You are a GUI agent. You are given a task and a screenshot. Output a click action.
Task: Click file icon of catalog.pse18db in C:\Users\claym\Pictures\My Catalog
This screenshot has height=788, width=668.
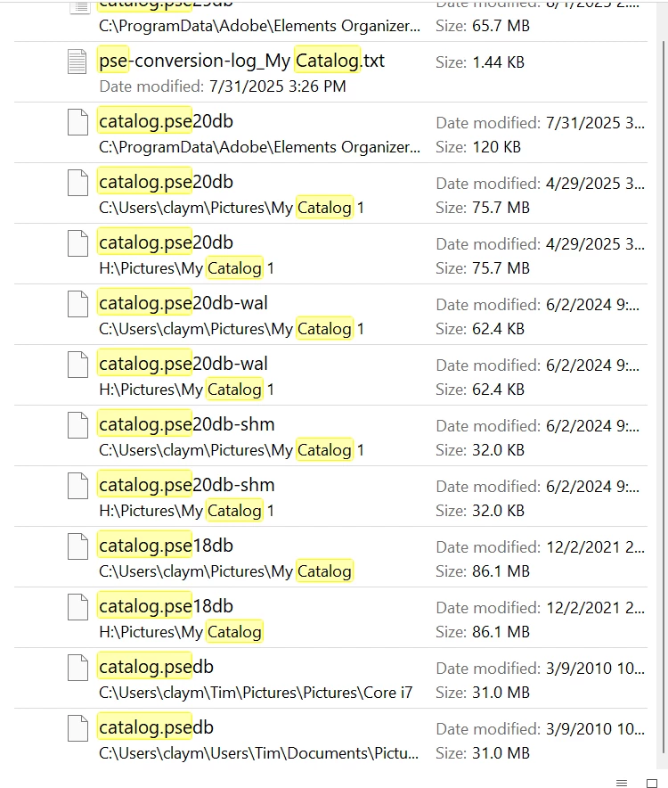pyautogui.click(x=77, y=546)
